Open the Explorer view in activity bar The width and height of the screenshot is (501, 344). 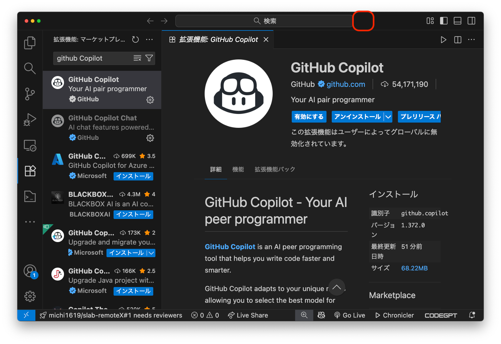pos(30,43)
